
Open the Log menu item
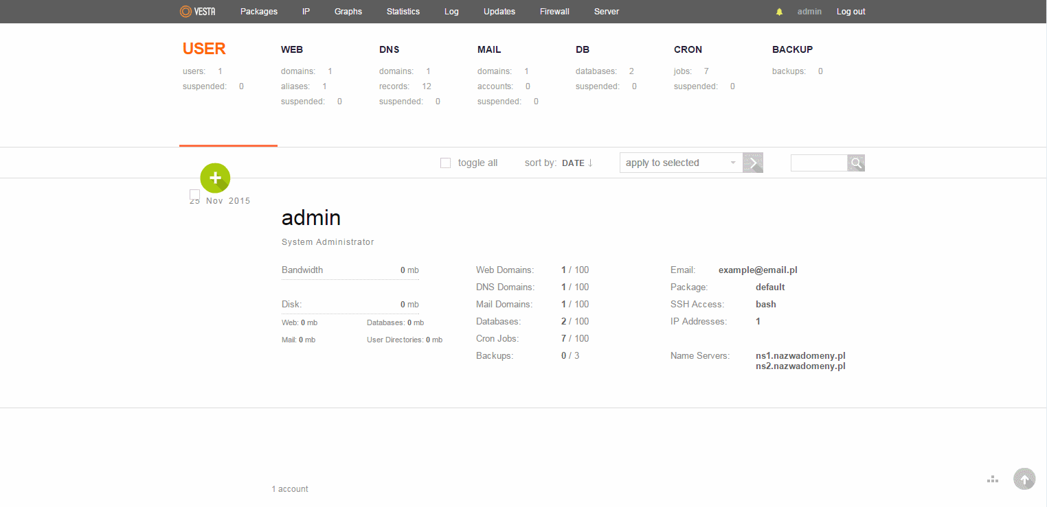[451, 12]
